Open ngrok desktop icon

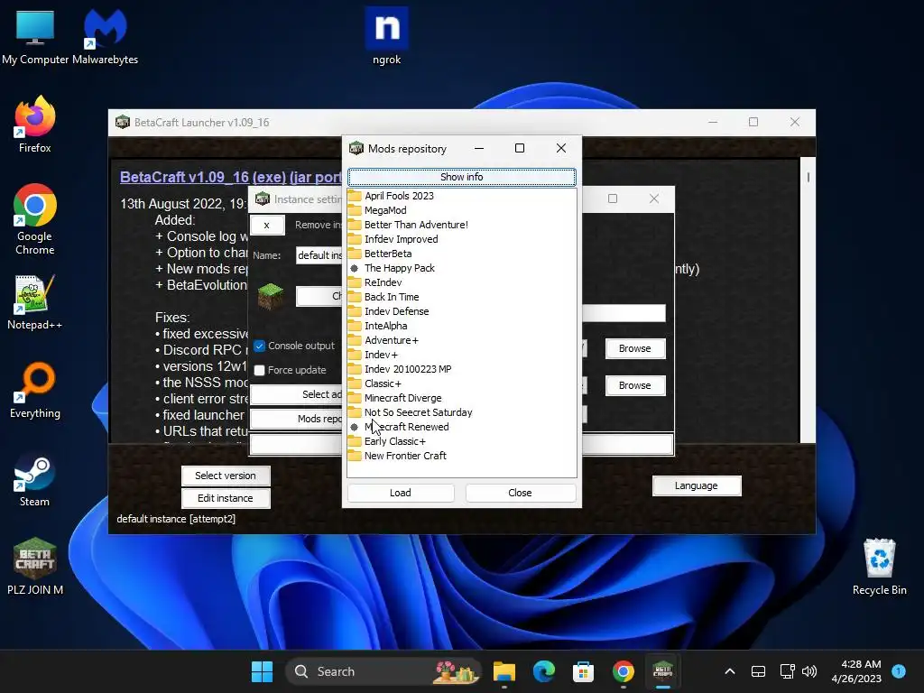pyautogui.click(x=386, y=36)
